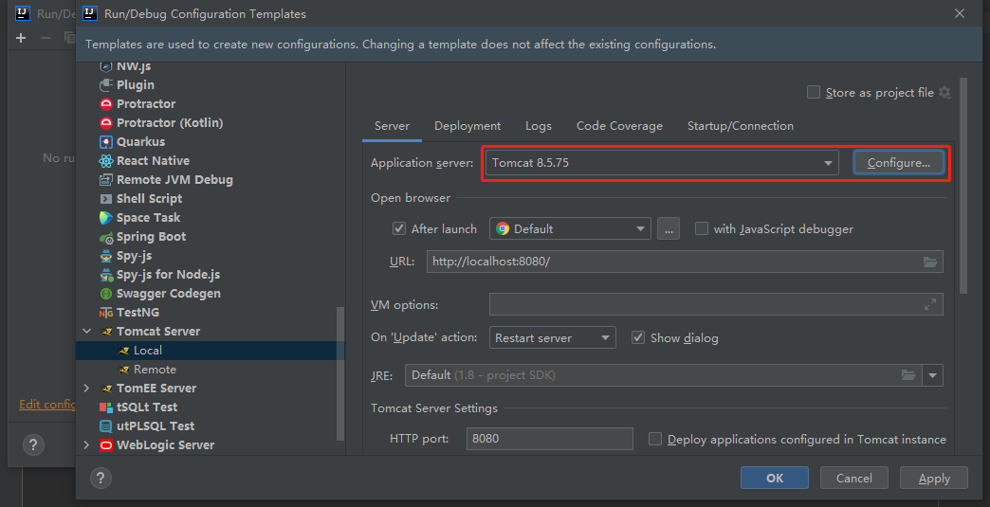Toggle the Show dialog checkbox
This screenshot has width=990, height=507.
[x=638, y=338]
